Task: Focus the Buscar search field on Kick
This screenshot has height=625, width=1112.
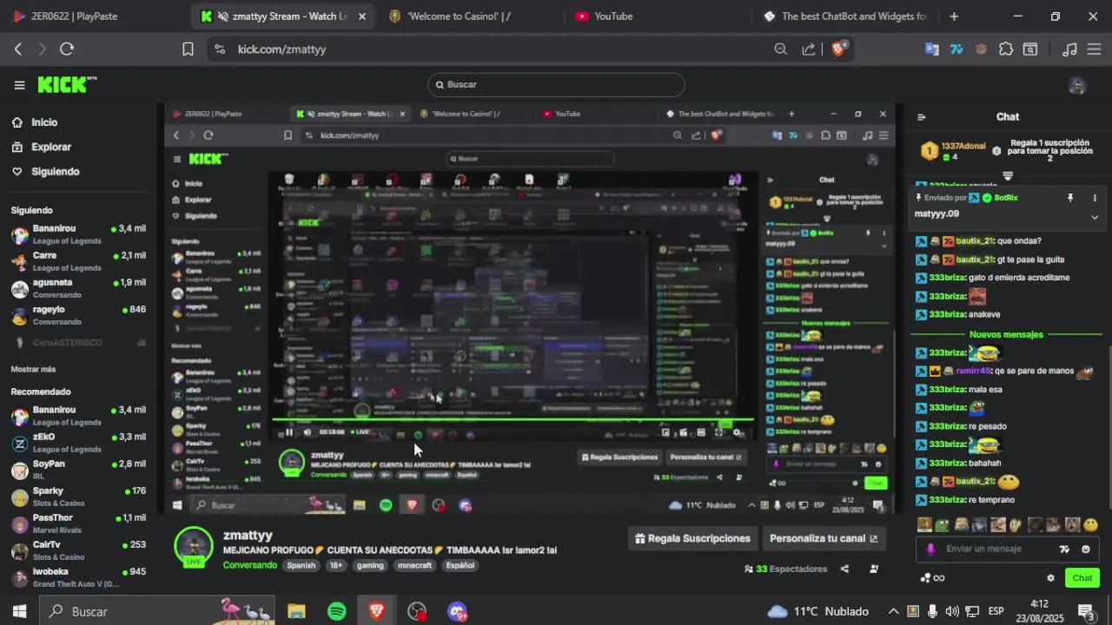Action: (556, 84)
